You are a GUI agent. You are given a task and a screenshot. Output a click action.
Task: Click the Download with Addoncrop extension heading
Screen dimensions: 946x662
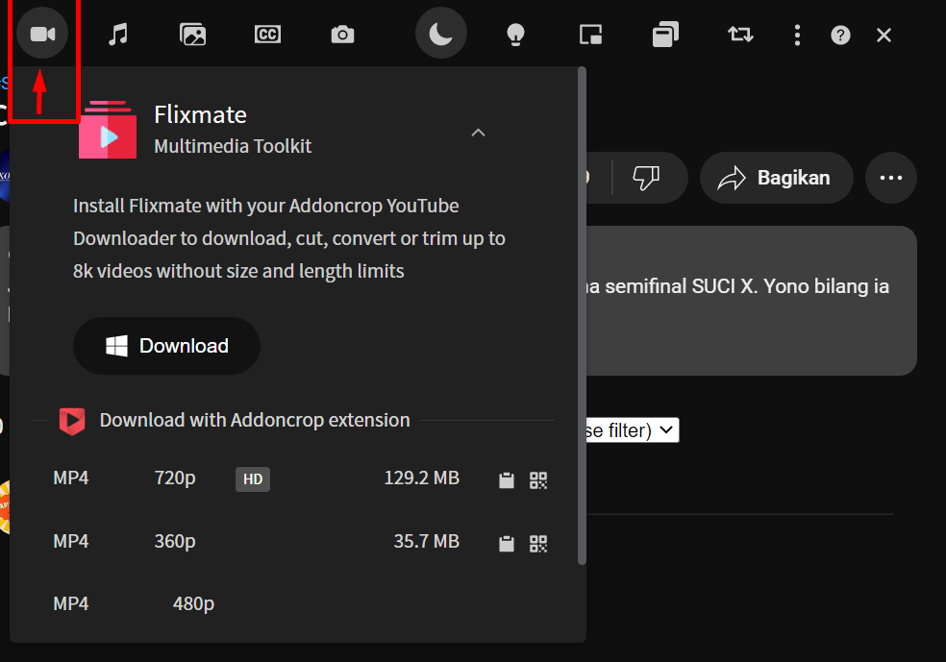click(255, 420)
